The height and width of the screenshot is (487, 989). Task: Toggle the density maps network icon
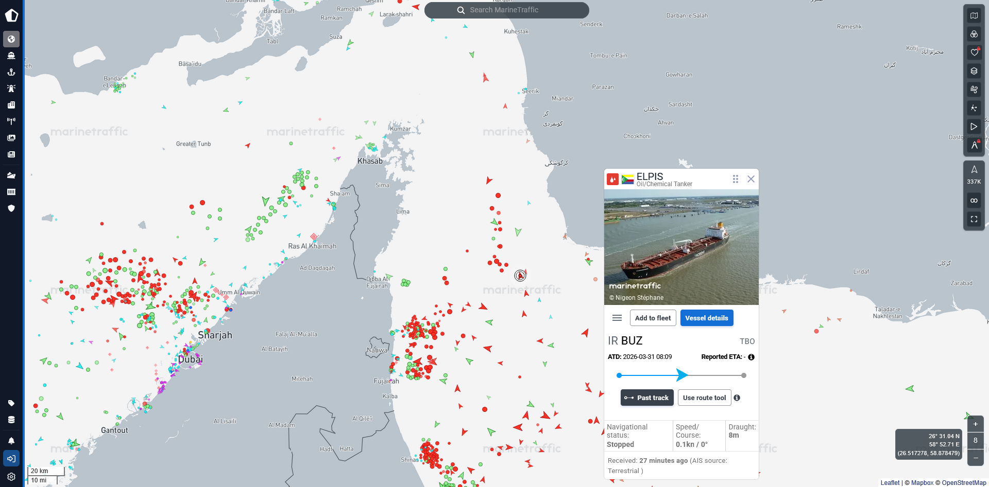click(x=974, y=108)
